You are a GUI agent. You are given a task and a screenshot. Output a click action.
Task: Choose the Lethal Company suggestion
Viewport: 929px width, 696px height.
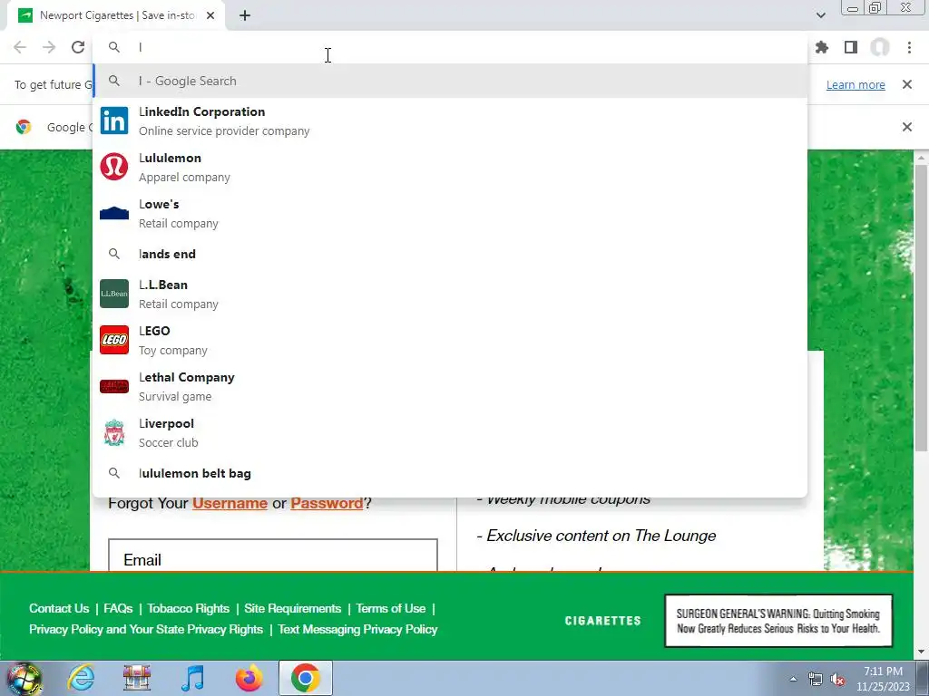450,386
